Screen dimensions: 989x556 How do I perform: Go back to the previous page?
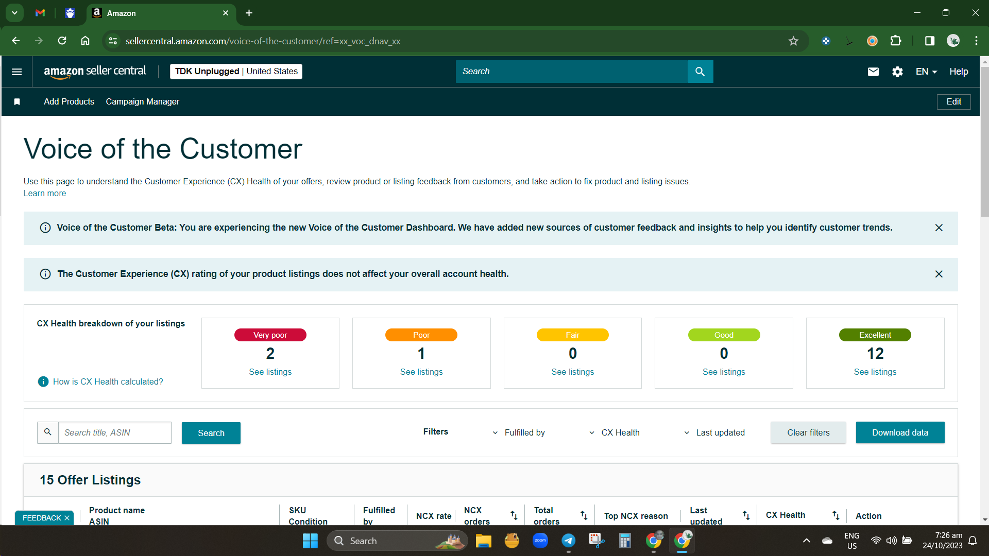click(x=16, y=41)
